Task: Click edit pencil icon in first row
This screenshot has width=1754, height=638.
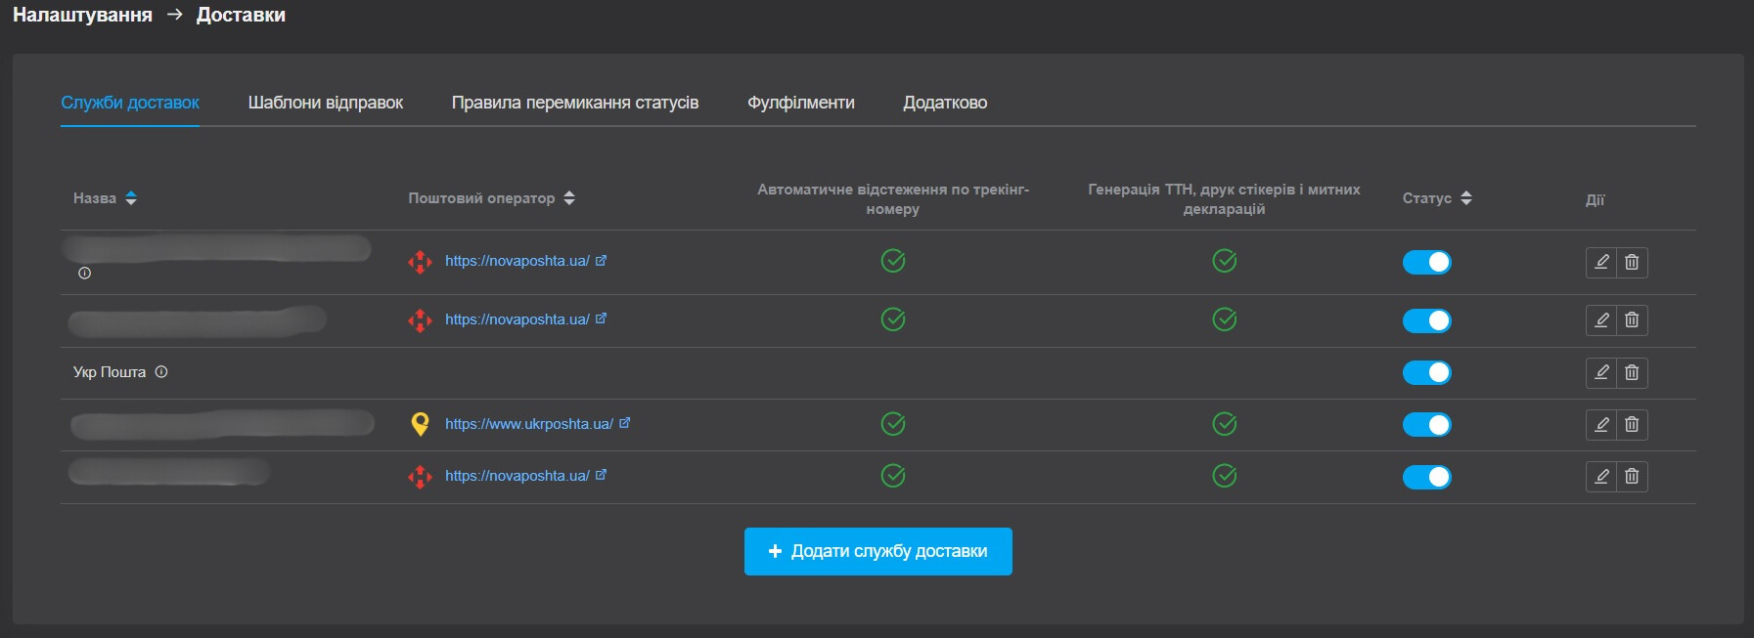Action: click(x=1601, y=262)
